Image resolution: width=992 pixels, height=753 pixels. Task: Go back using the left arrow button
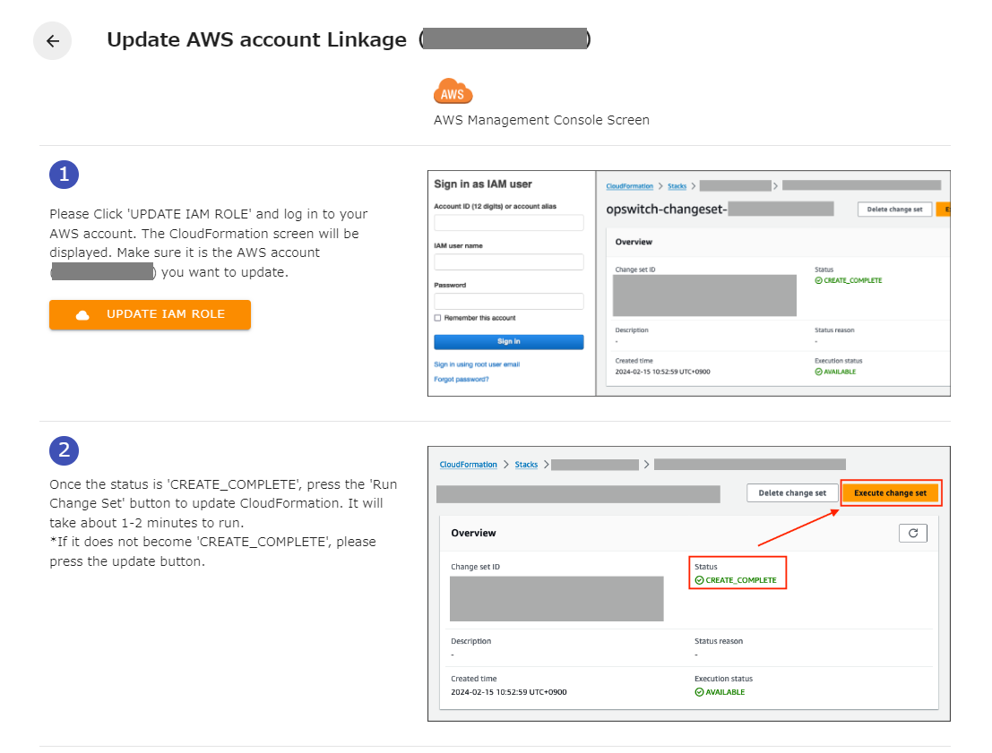pos(53,41)
